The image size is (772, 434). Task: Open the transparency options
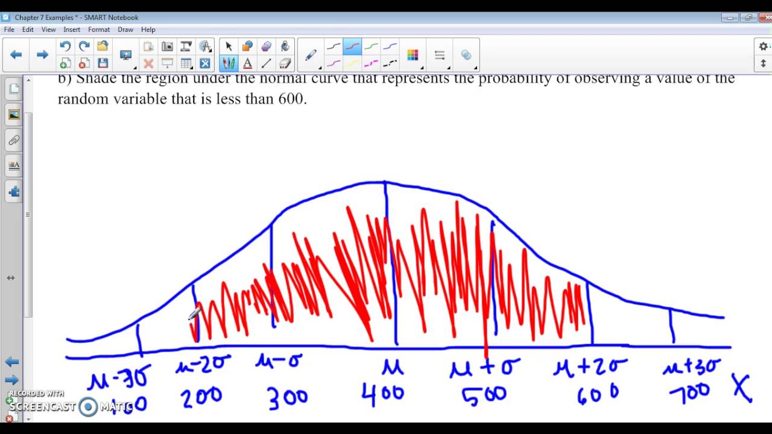pyautogui.click(x=466, y=55)
